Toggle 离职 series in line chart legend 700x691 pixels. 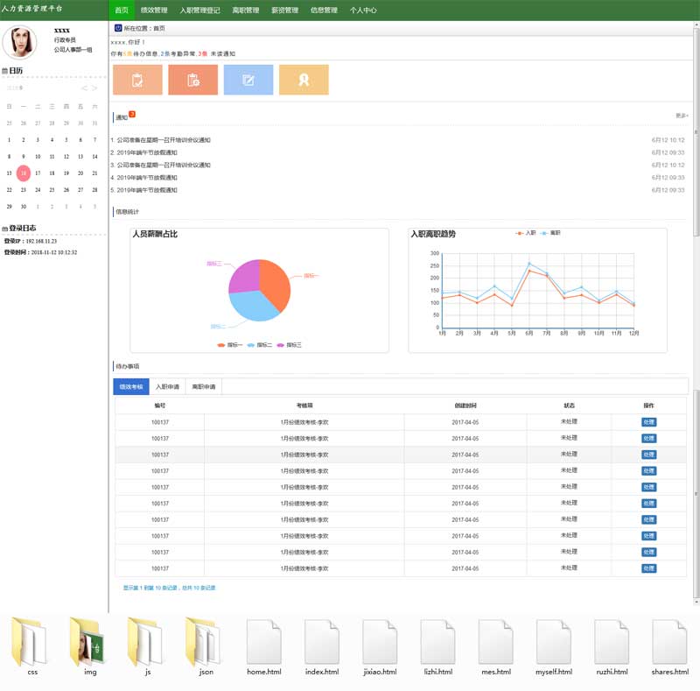[x=550, y=233]
